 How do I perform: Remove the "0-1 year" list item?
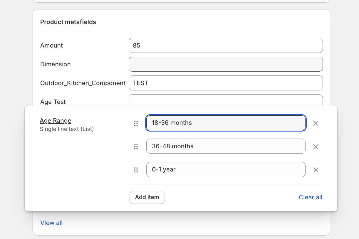[316, 170]
